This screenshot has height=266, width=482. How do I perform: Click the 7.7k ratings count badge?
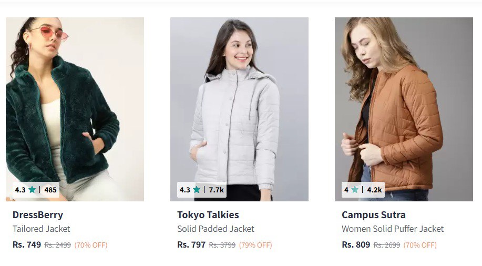point(216,190)
